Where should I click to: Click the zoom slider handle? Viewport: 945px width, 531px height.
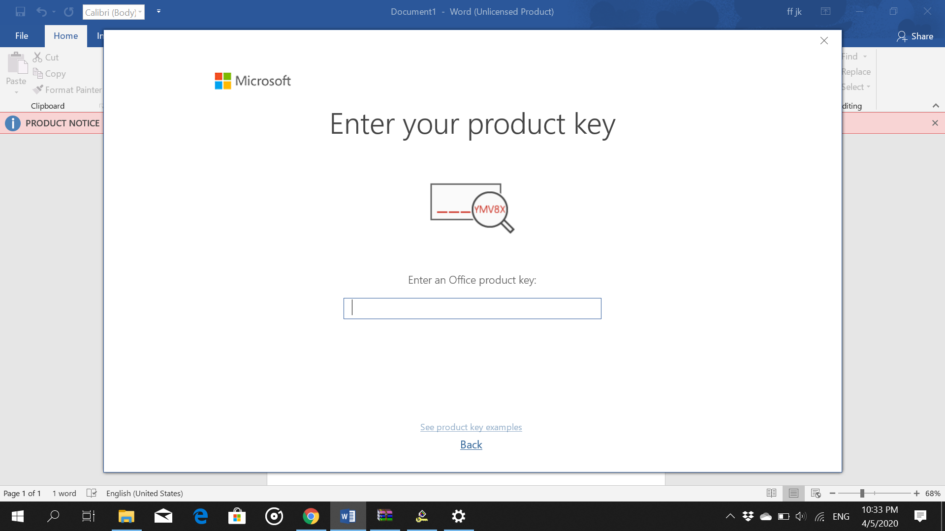(862, 493)
